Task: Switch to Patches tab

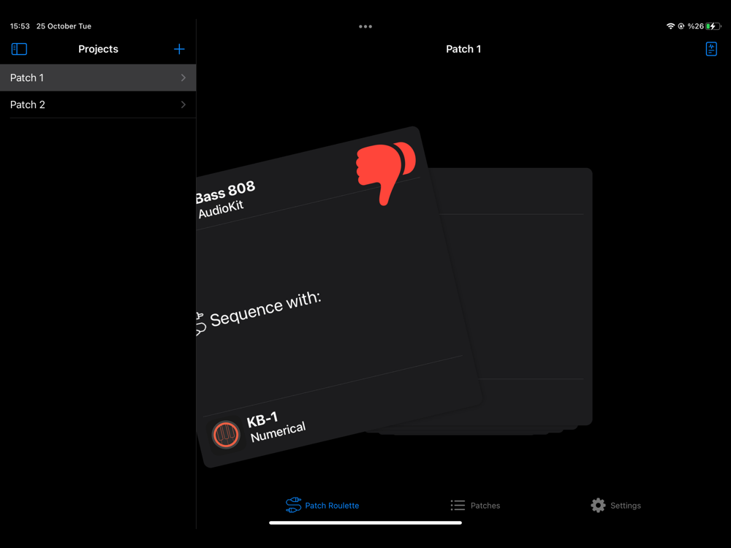Action: tap(475, 505)
